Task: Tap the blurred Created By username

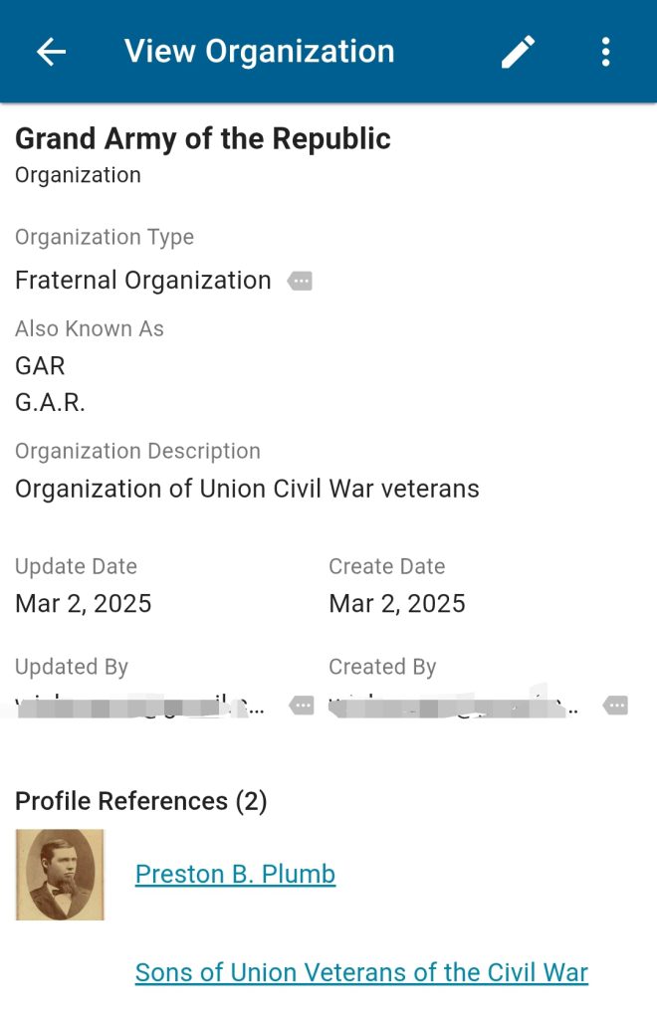Action: click(x=453, y=706)
